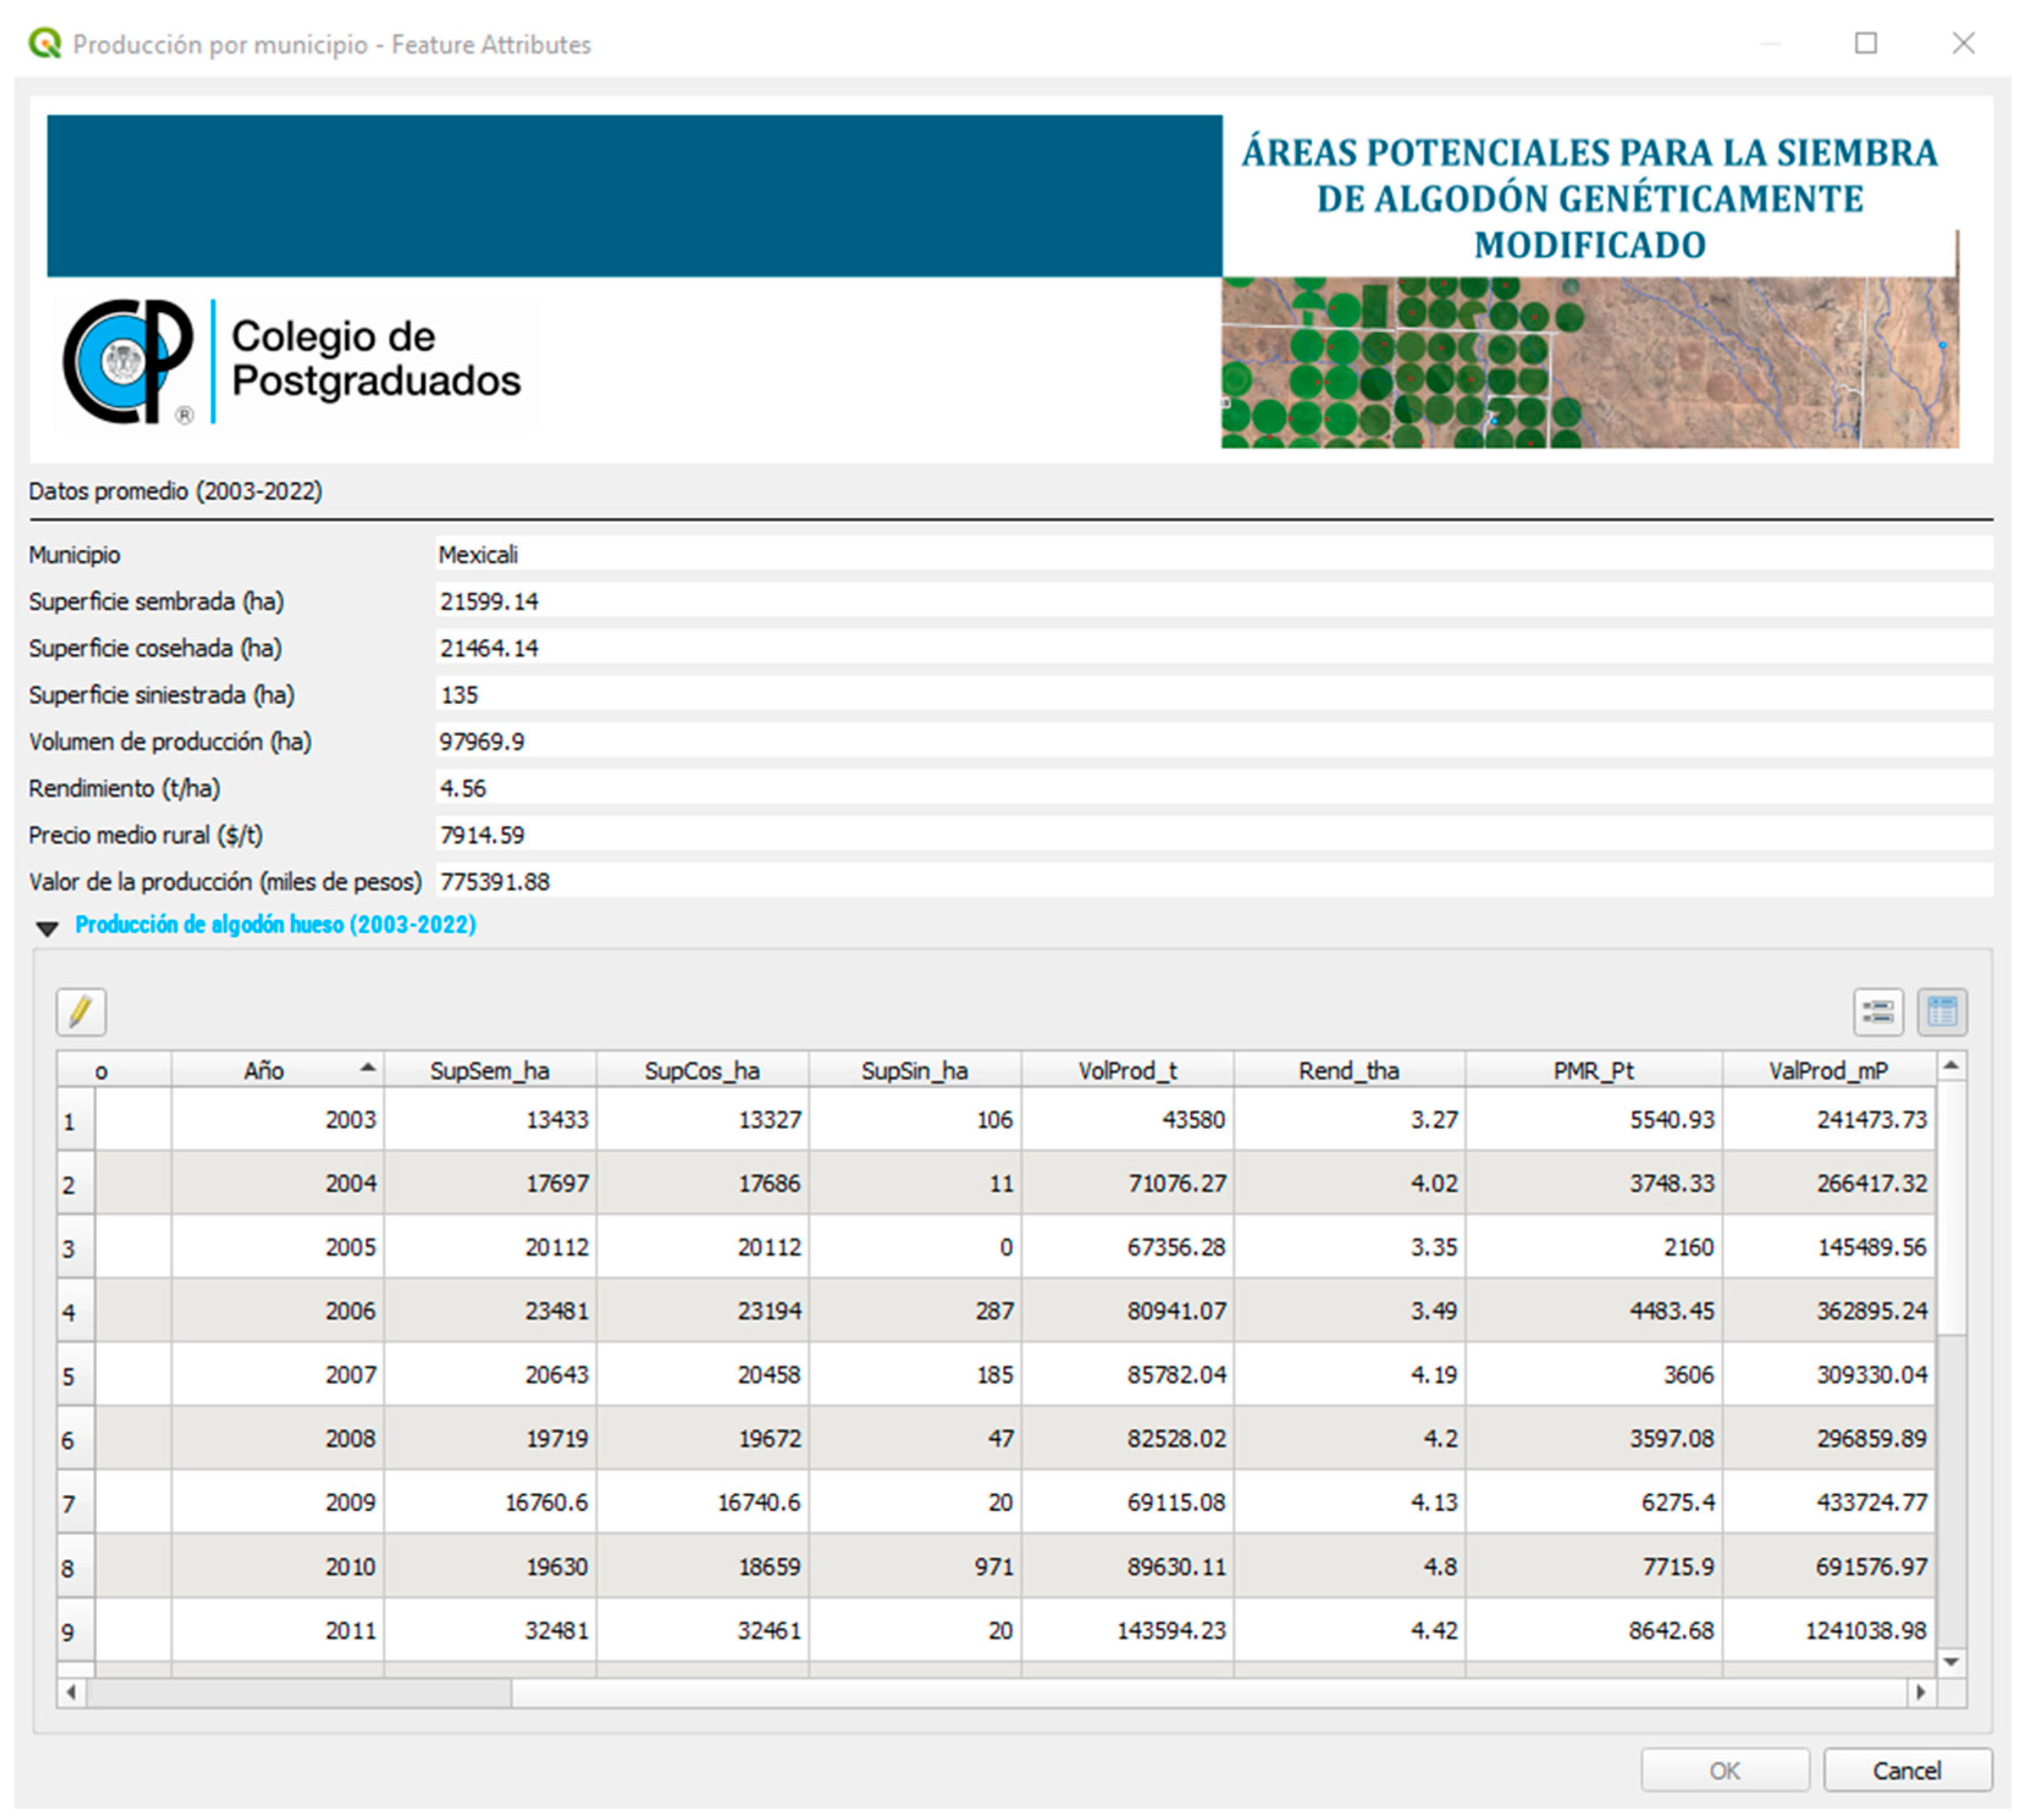
Task: Sort table by Año column header
Action: [265, 1070]
